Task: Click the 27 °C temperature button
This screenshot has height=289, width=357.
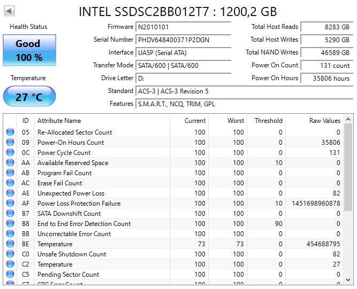Action: point(29,96)
